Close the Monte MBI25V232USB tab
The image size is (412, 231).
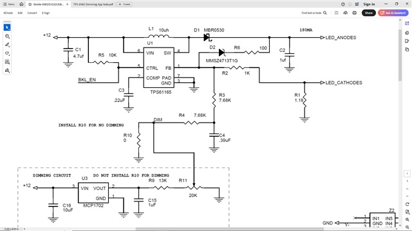[x=67, y=4]
